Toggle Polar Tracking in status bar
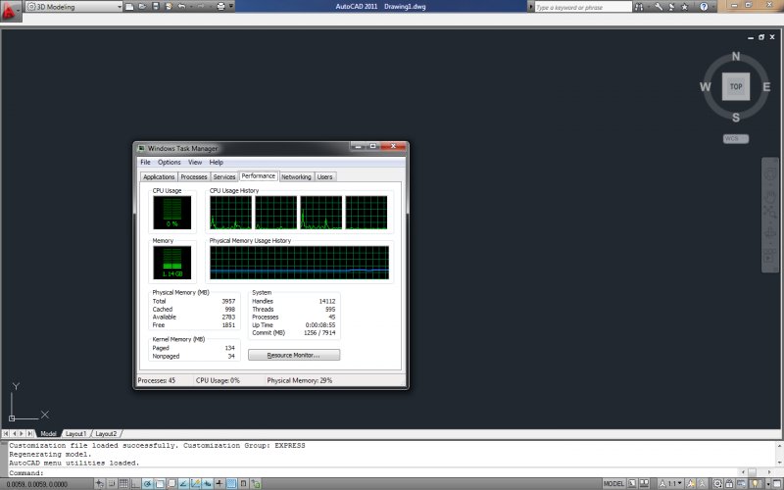This screenshot has width=784, height=490. click(x=148, y=483)
